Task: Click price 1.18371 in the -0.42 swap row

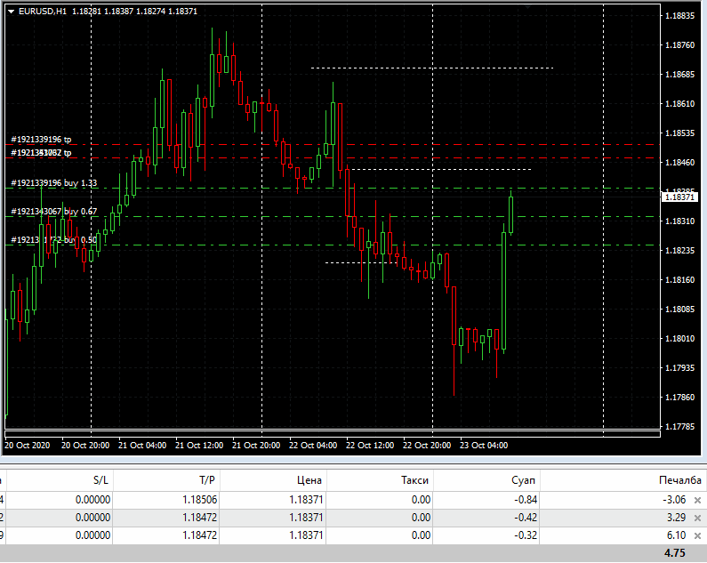Action: [x=306, y=518]
